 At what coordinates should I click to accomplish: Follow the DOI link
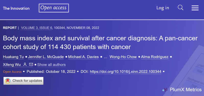[x=126, y=72]
